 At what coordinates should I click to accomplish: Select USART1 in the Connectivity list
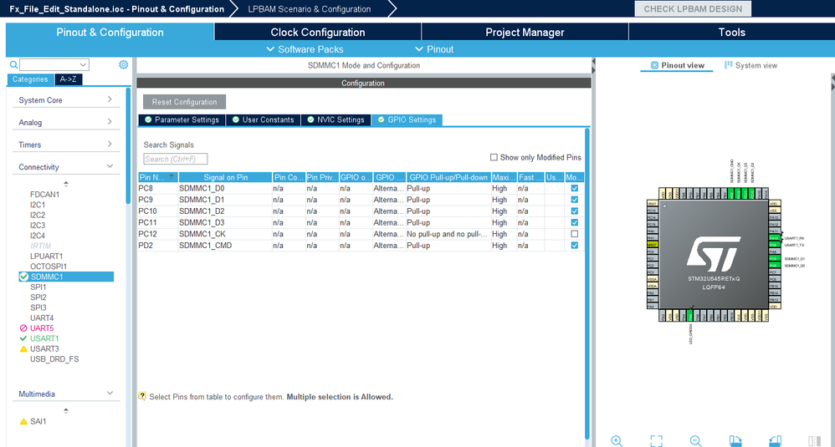point(44,338)
